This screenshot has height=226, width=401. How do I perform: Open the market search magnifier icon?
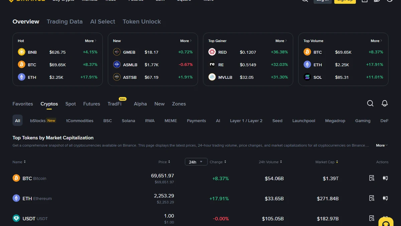pos(370,103)
